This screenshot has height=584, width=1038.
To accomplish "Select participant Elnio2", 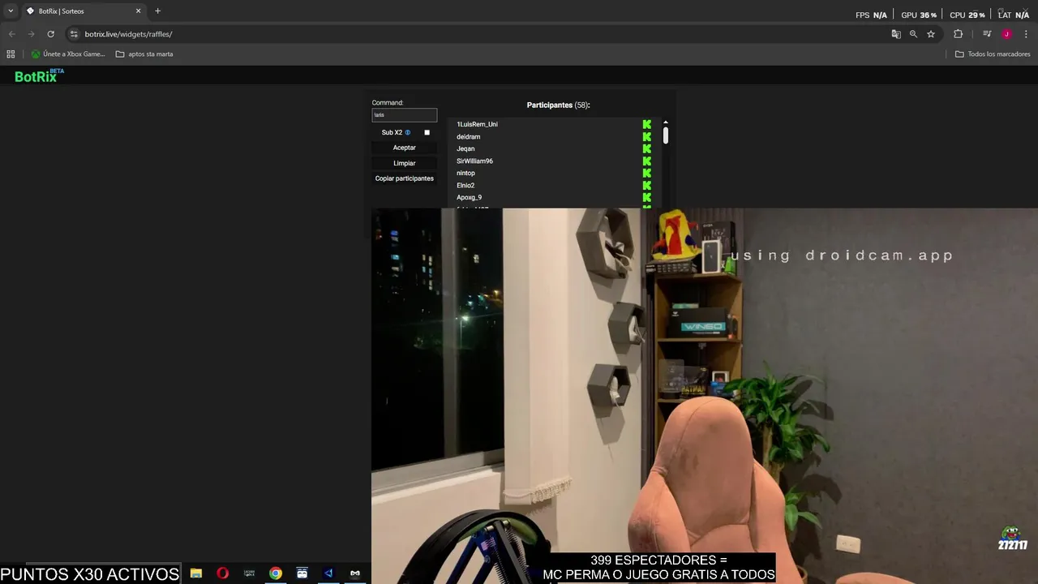I will (x=465, y=185).
